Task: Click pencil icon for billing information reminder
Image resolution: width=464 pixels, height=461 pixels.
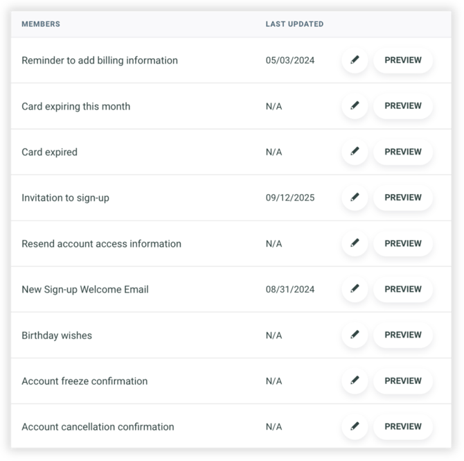Action: point(355,60)
